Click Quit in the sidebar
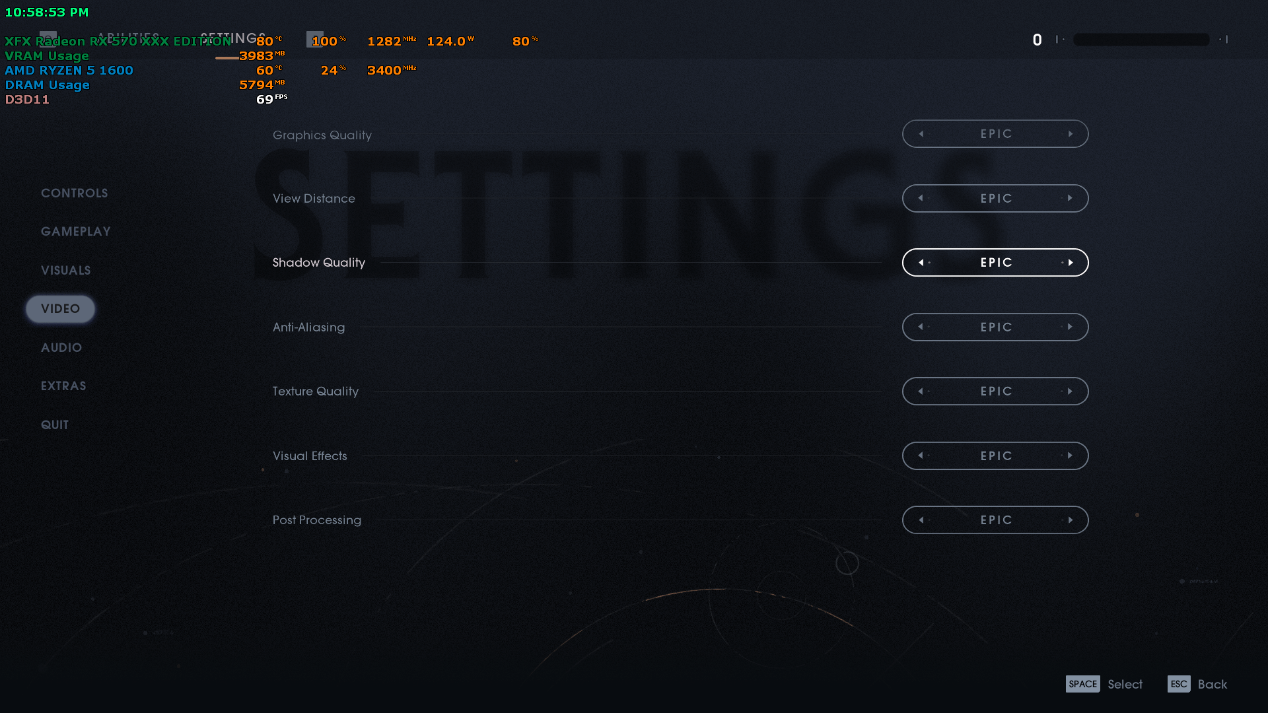Viewport: 1268px width, 713px height. (55, 425)
